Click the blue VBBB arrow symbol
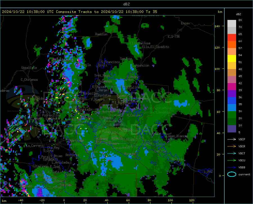Viewport: 253px width, 204px height. coord(232,168)
